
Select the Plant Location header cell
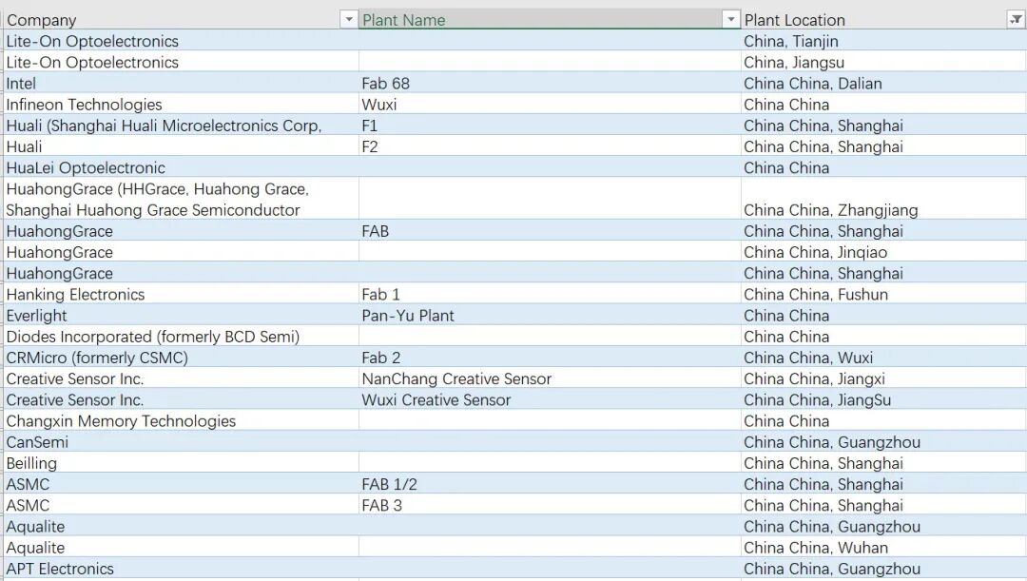(883, 20)
